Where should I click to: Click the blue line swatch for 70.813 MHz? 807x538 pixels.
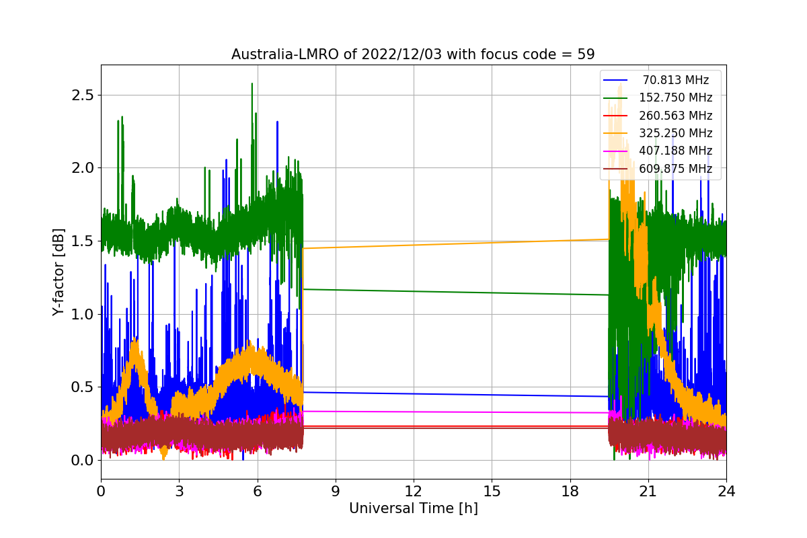pyautogui.click(x=615, y=81)
